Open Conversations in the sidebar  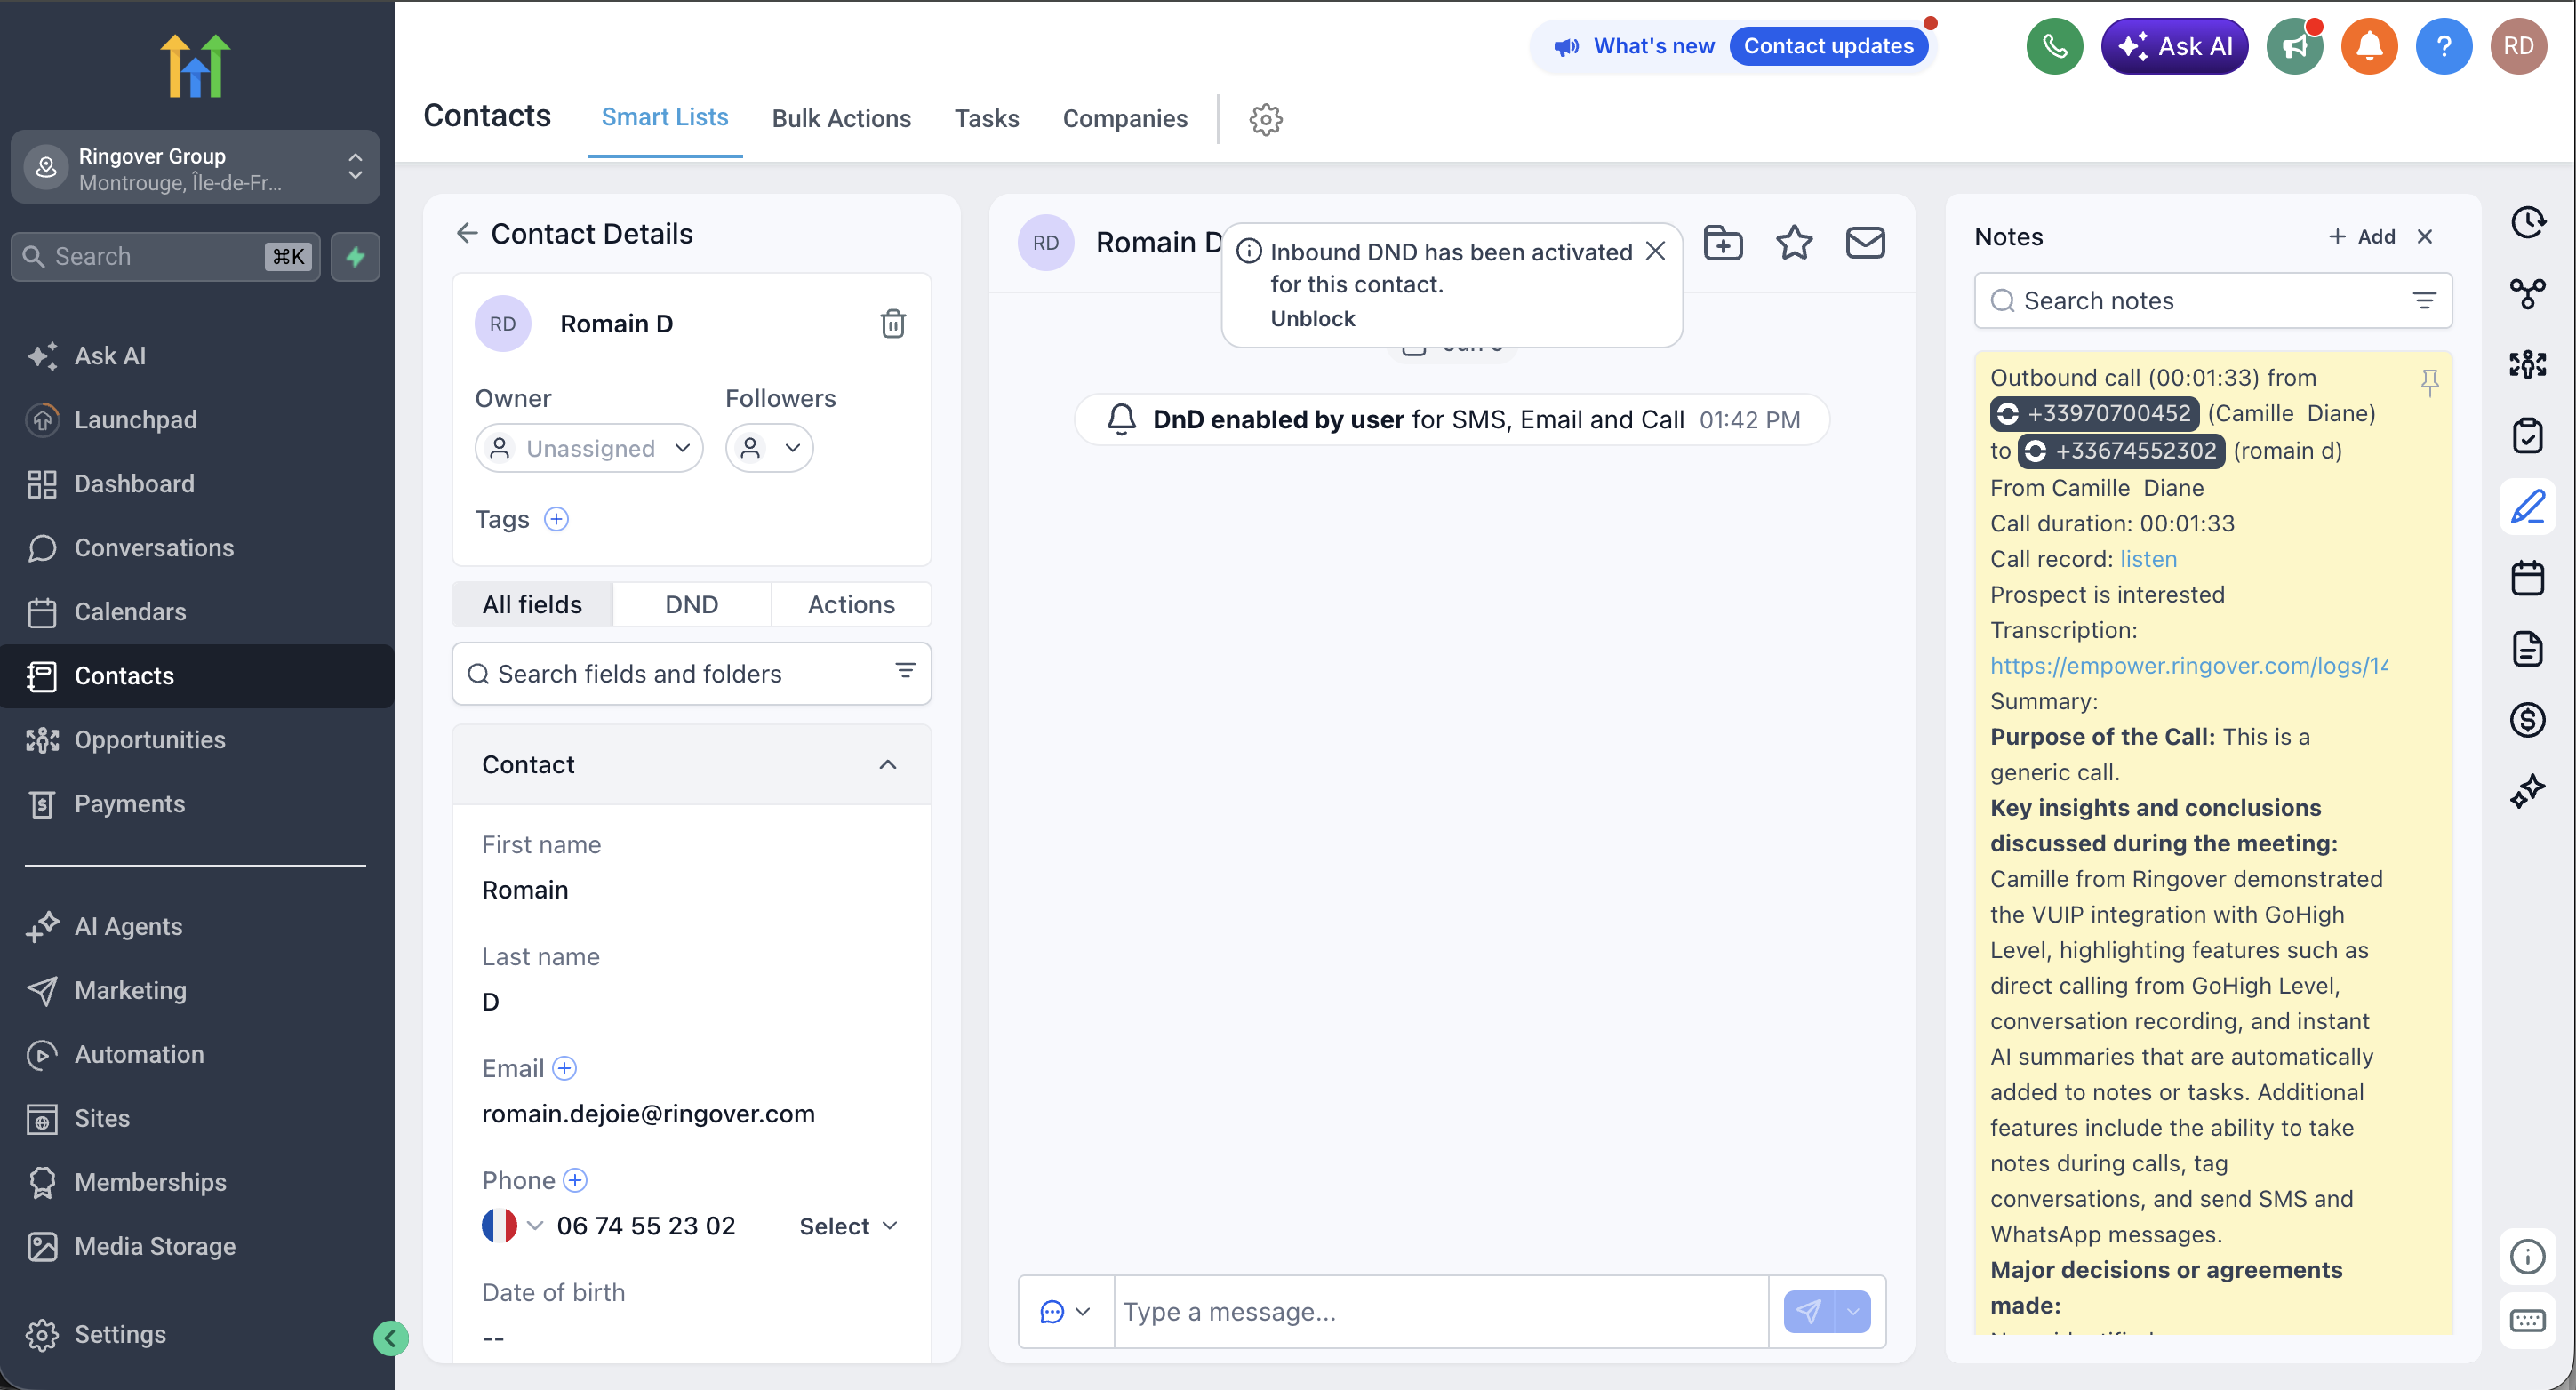click(x=154, y=548)
